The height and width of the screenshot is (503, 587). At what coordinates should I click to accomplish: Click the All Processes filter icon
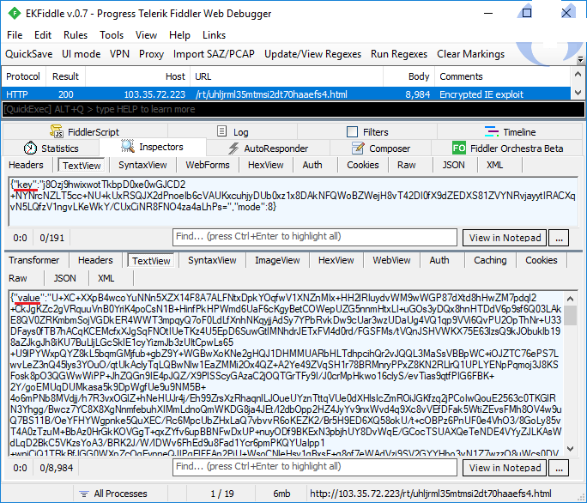tap(84, 494)
